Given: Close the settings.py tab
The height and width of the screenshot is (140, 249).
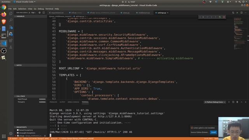Looking at the screenshot, I should [168, 13].
